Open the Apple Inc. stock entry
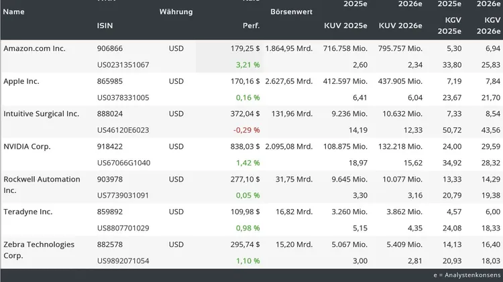Viewport: 503px width, 282px height. coord(21,81)
